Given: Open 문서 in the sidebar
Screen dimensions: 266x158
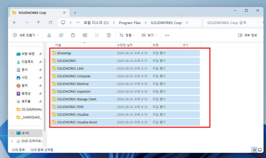Looking at the screenshot, I should point(25,70).
